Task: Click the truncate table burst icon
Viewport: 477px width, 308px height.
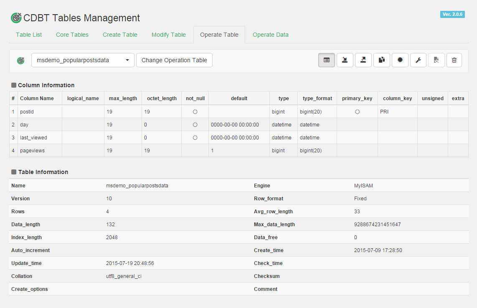Action: point(400,60)
